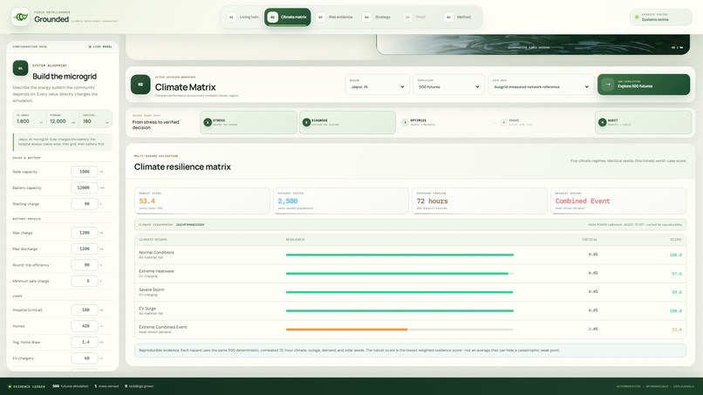The image size is (703, 395).
Task: Open the Strategy tab
Action: point(378,17)
